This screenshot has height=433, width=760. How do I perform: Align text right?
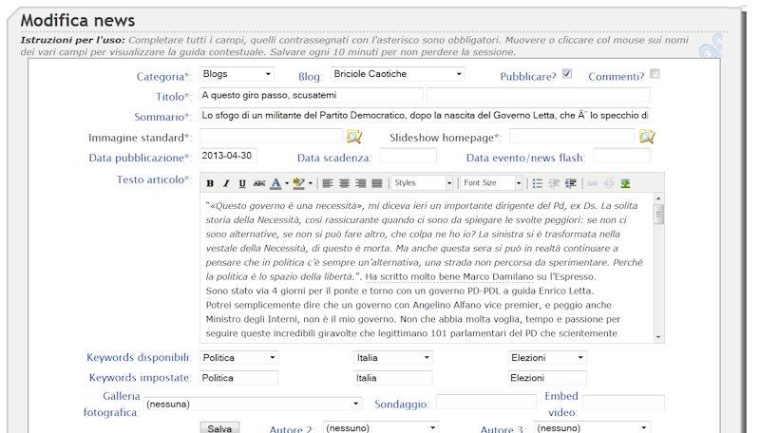[361, 183]
